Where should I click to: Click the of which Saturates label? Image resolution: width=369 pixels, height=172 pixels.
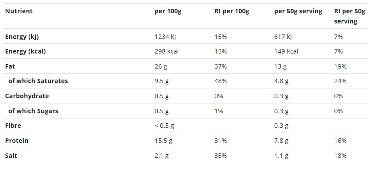(38, 81)
